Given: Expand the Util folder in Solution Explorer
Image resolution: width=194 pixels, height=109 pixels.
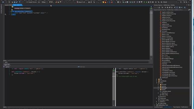Looking at the screenshot, I should [156, 79].
